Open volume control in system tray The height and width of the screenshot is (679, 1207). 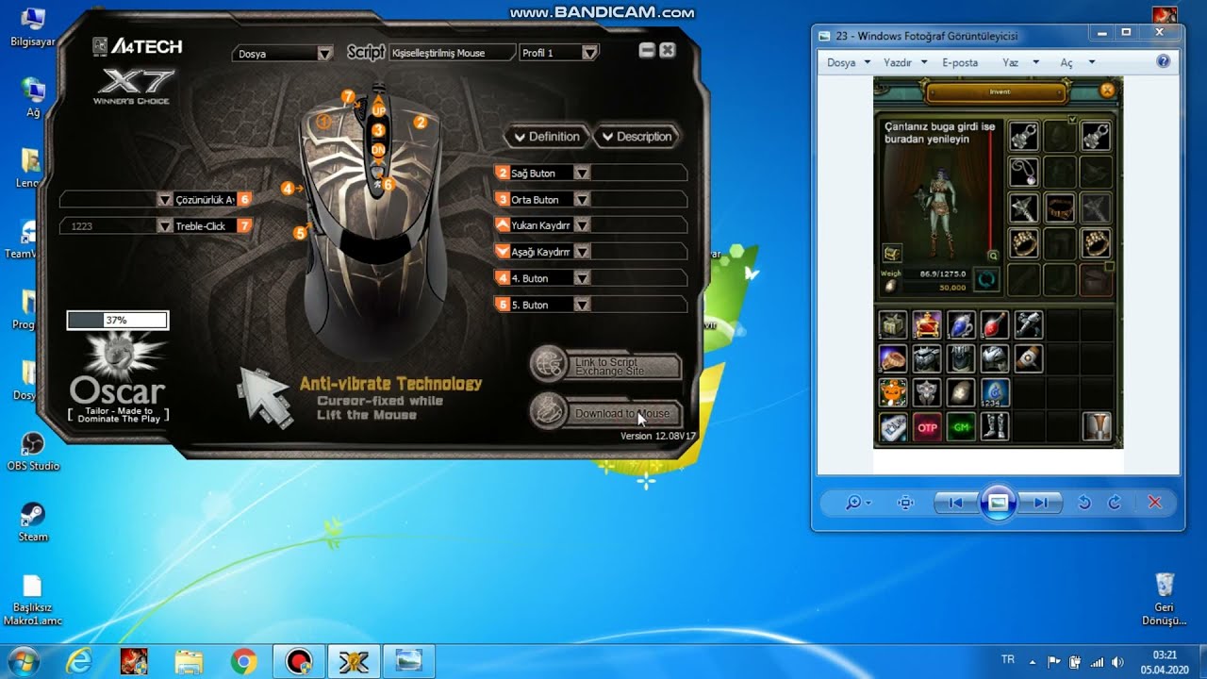tap(1117, 662)
